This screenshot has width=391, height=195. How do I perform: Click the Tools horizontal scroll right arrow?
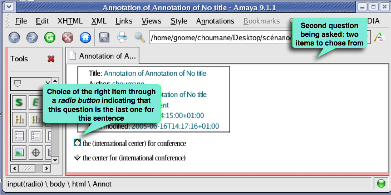[x=46, y=168]
